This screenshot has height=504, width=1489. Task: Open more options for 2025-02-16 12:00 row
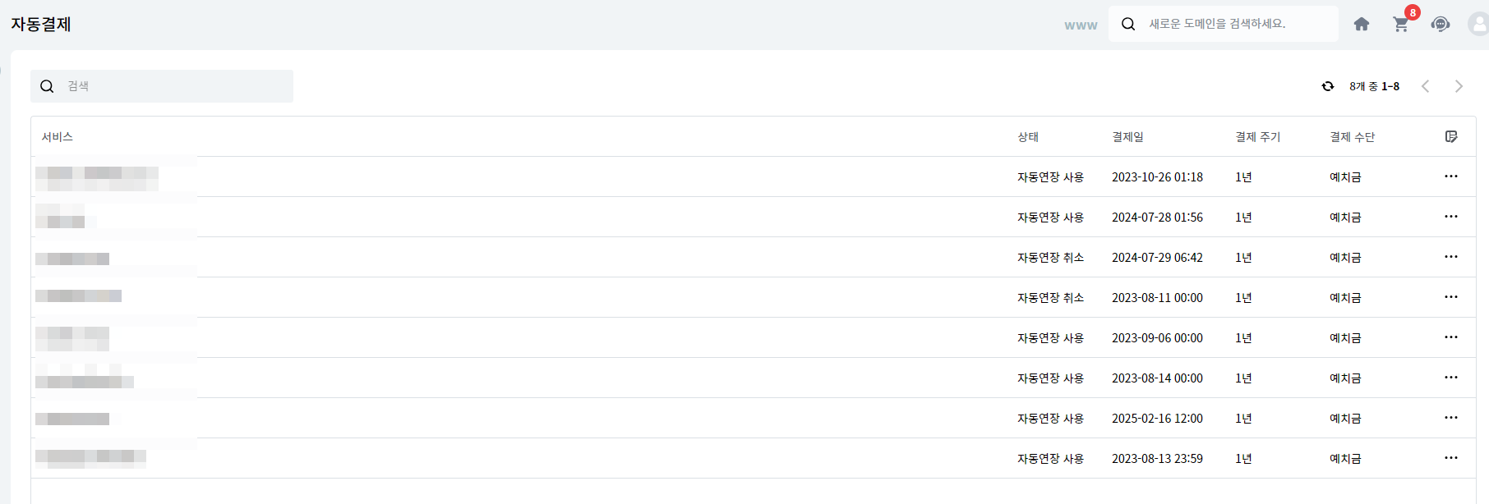[1451, 418]
